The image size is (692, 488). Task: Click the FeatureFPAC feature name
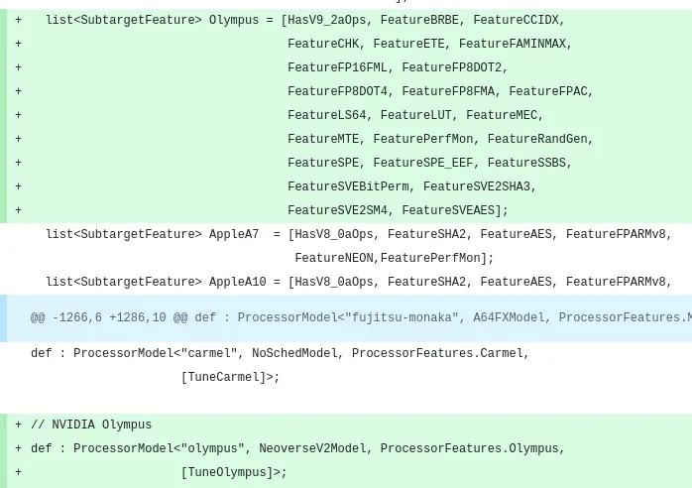pyautogui.click(x=548, y=91)
